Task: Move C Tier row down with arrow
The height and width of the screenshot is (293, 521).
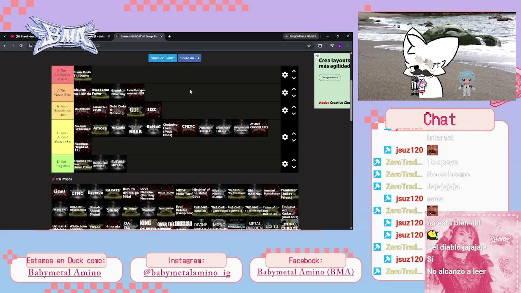Action: [x=294, y=140]
